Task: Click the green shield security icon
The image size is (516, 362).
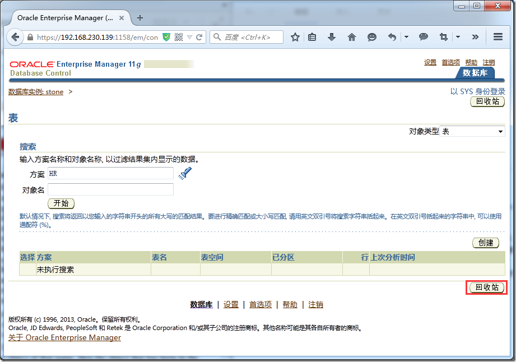Action: tap(166, 38)
